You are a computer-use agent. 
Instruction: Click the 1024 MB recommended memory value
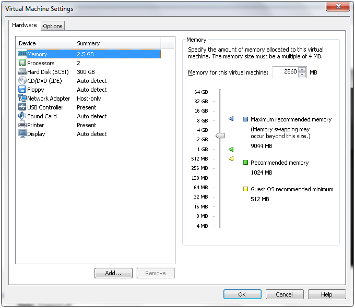tap(262, 173)
